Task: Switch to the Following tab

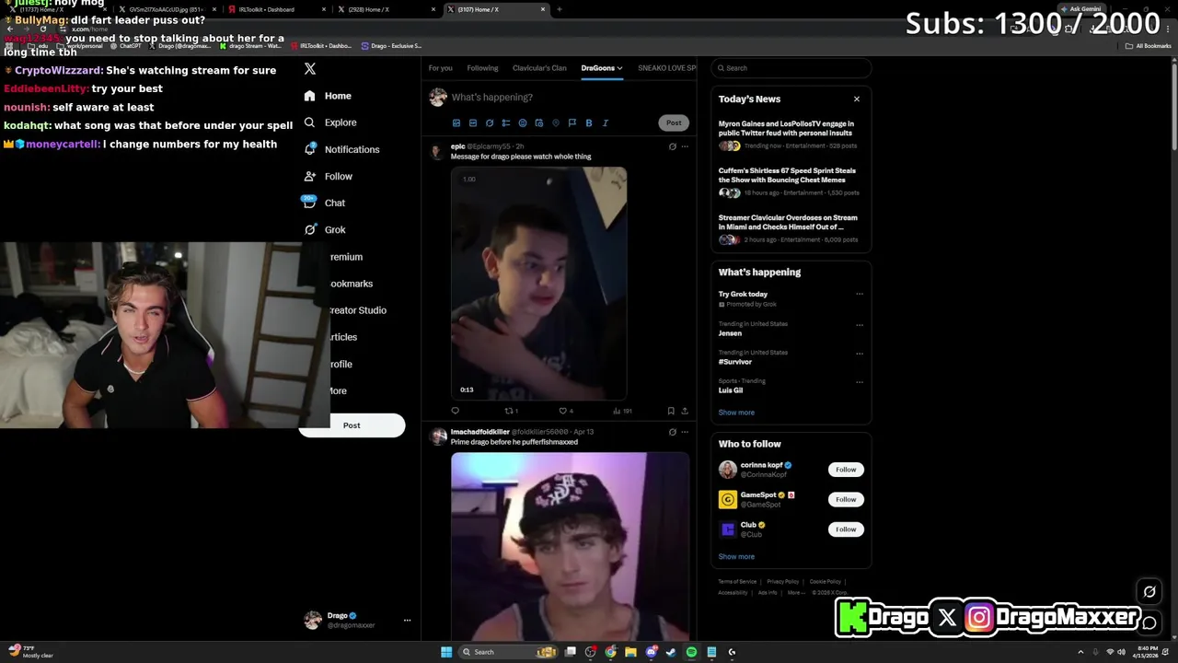Action: point(482,68)
